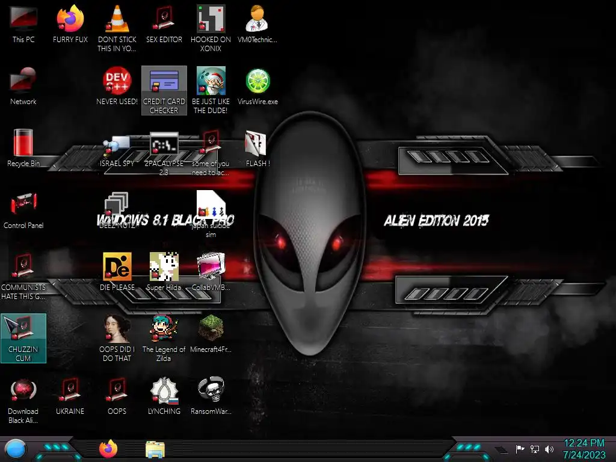Screen dimensions: 616x462
Task: Open the Control Panel desktop icon
Action: [x=23, y=210]
